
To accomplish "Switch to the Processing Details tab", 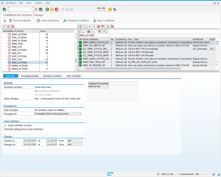I will 30,76.
